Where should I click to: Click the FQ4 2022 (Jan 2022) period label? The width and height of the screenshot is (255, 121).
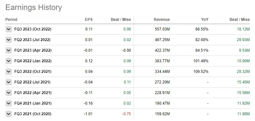coord(33,61)
